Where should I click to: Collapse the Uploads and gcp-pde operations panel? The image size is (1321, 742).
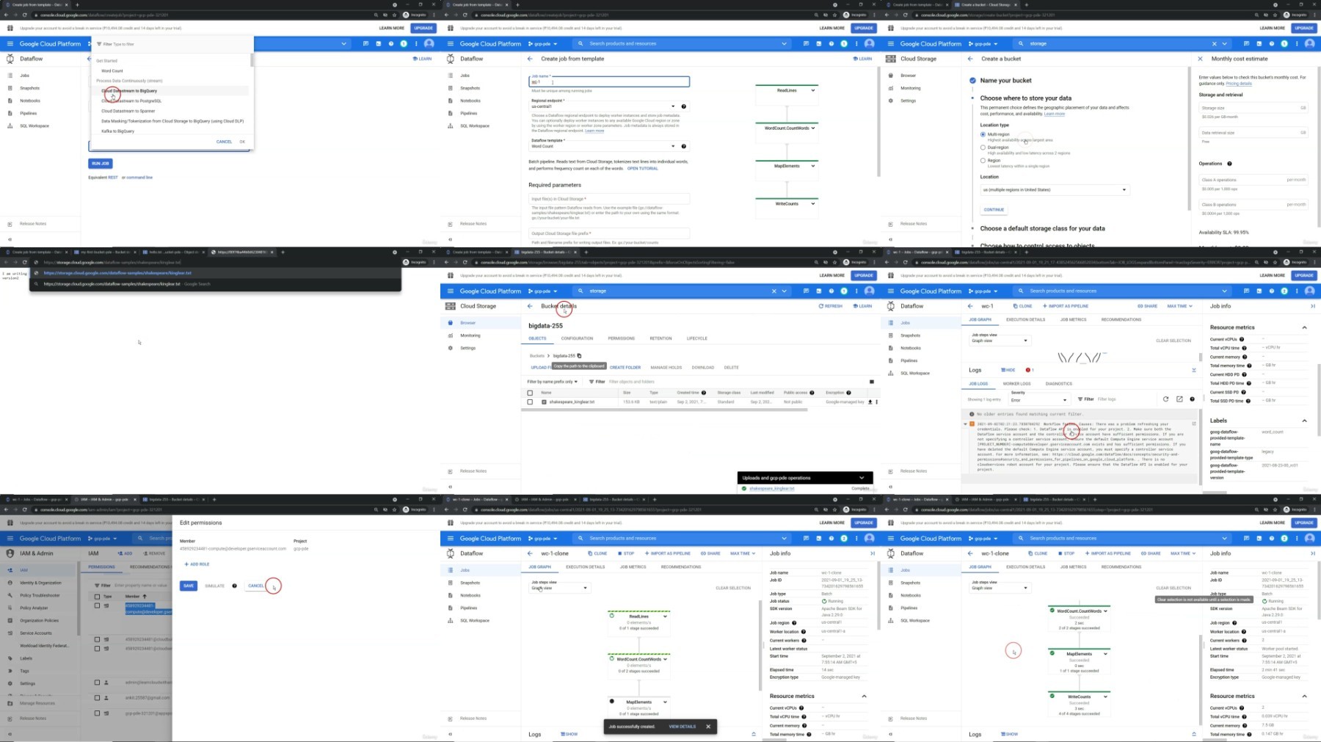pos(862,478)
